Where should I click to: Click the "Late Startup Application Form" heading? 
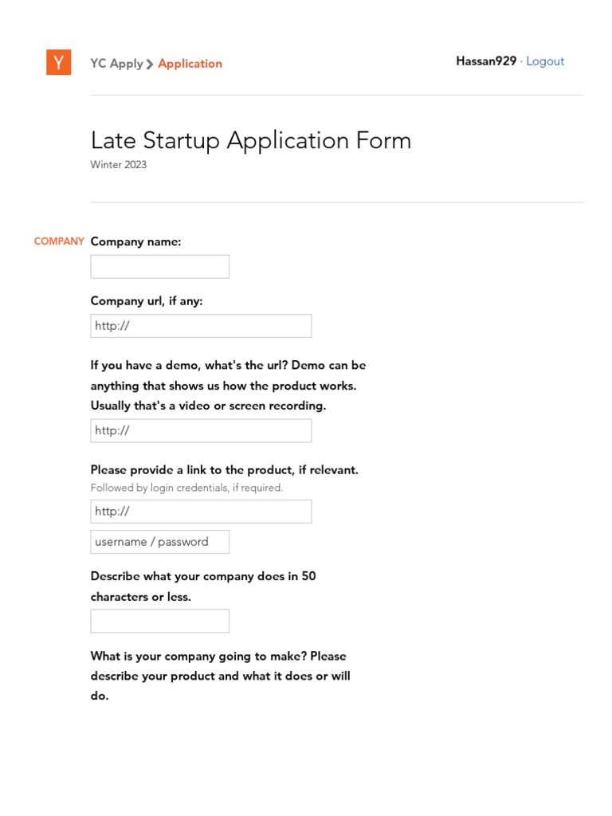tap(251, 140)
